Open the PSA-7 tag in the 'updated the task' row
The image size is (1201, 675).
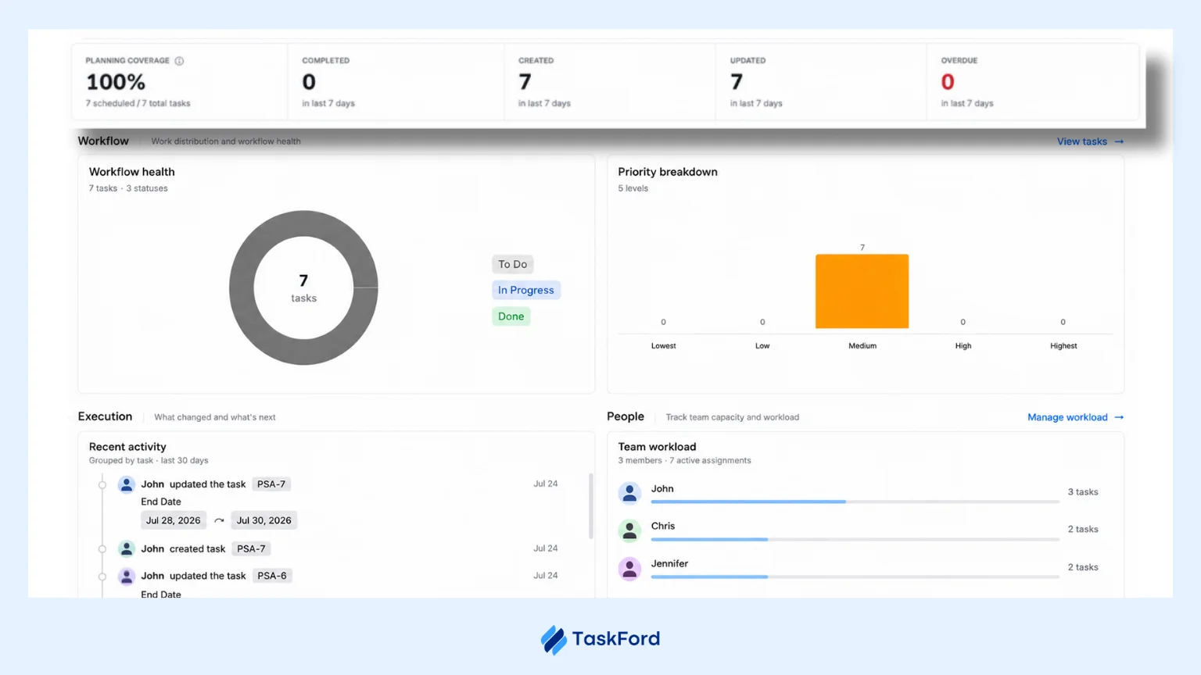(271, 484)
